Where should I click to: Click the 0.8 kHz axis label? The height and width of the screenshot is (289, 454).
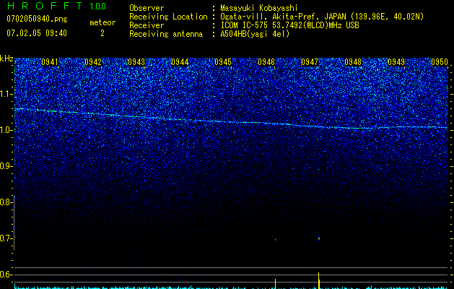(6, 202)
